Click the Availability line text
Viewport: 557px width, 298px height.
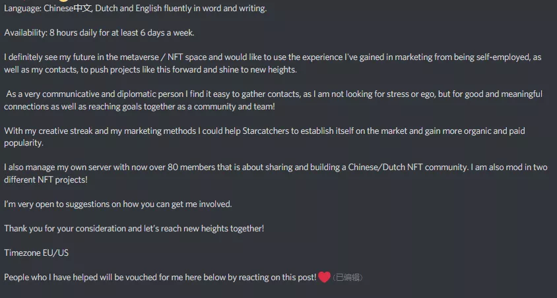pos(99,33)
